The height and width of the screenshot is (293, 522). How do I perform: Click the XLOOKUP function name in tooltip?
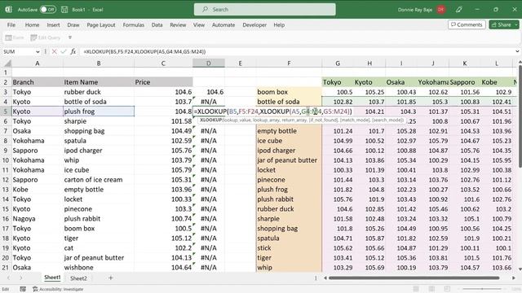(210, 120)
